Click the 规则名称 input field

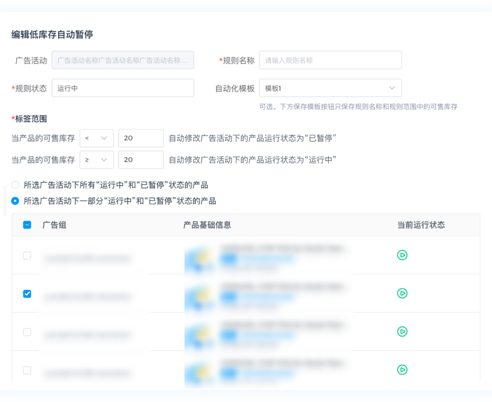pos(330,60)
